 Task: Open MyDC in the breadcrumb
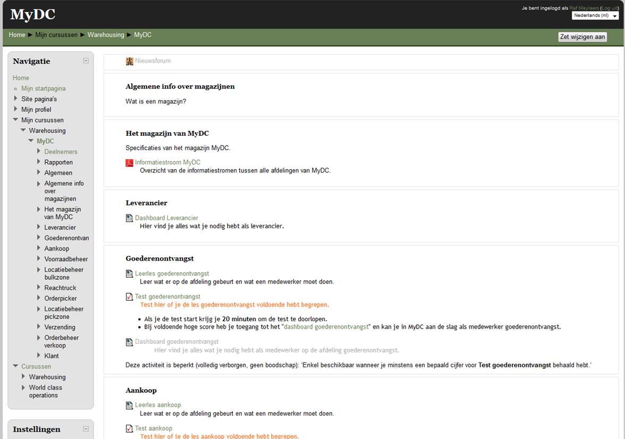pos(142,35)
